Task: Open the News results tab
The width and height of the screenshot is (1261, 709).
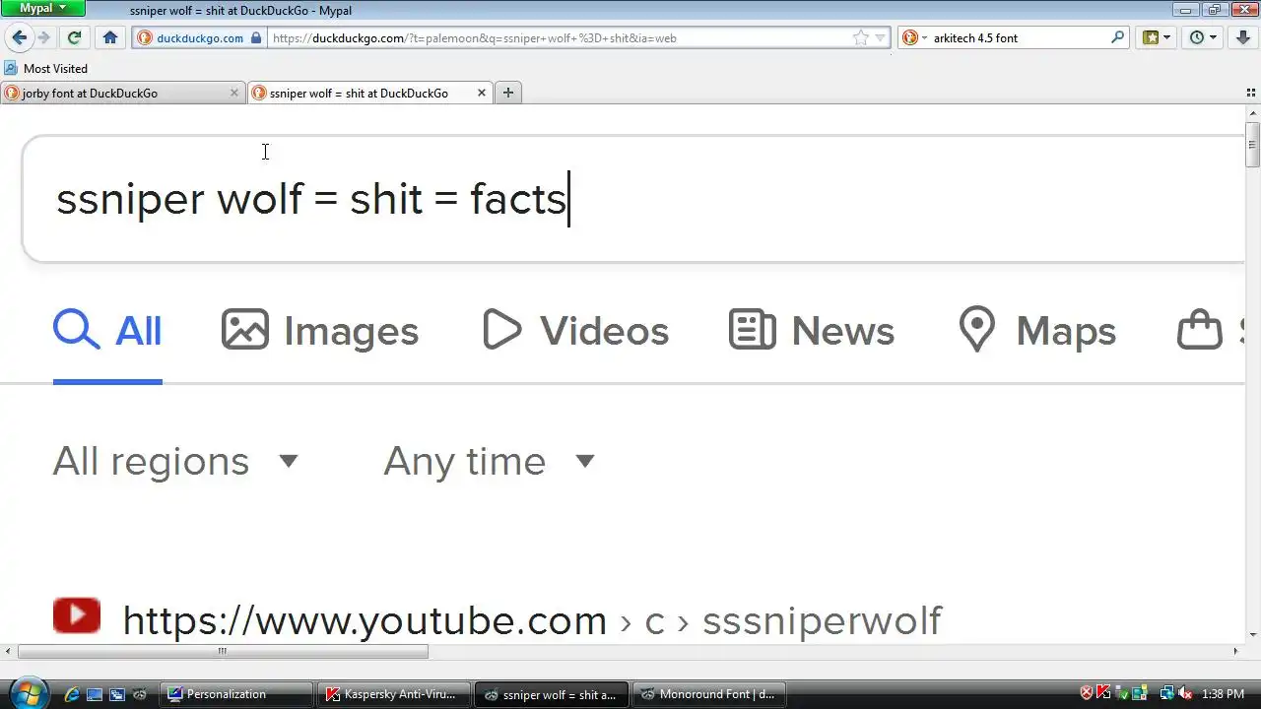Action: point(812,331)
